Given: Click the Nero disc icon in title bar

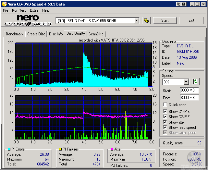Looking at the screenshot, I should pos(4,4).
